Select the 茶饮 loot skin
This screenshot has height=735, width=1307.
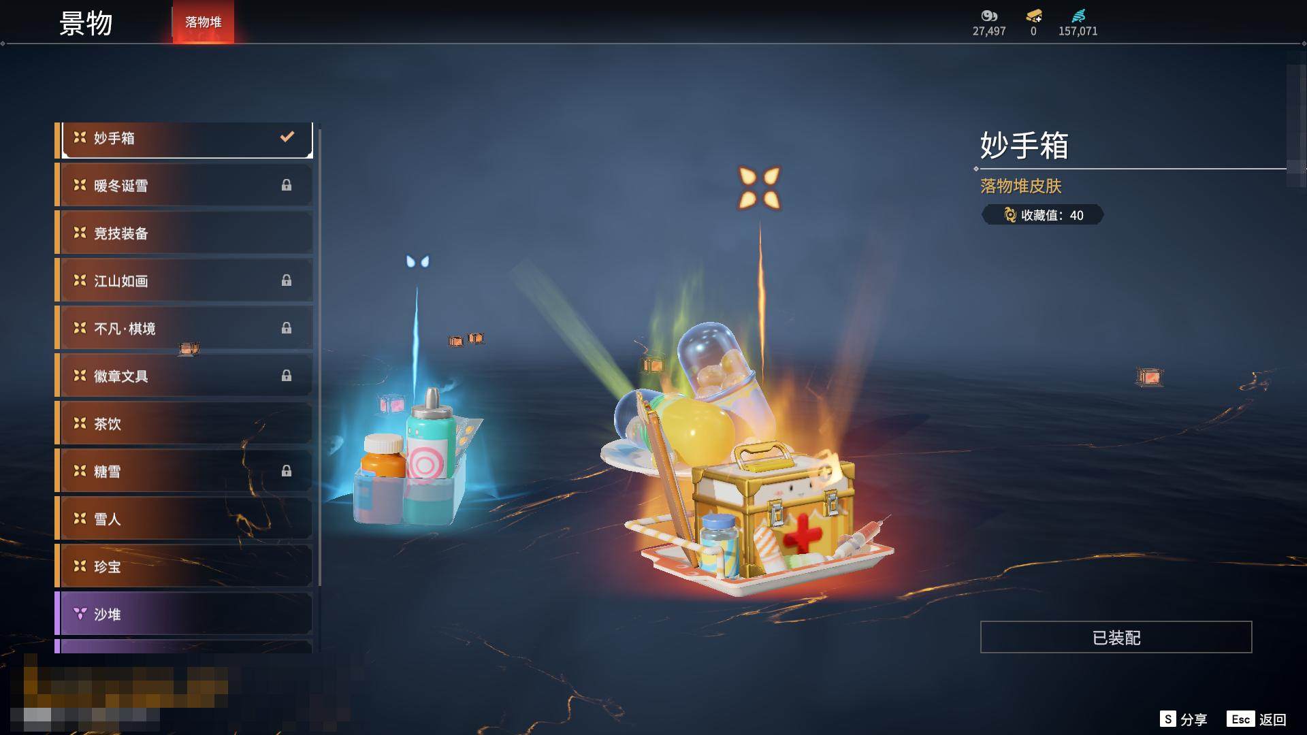(184, 423)
